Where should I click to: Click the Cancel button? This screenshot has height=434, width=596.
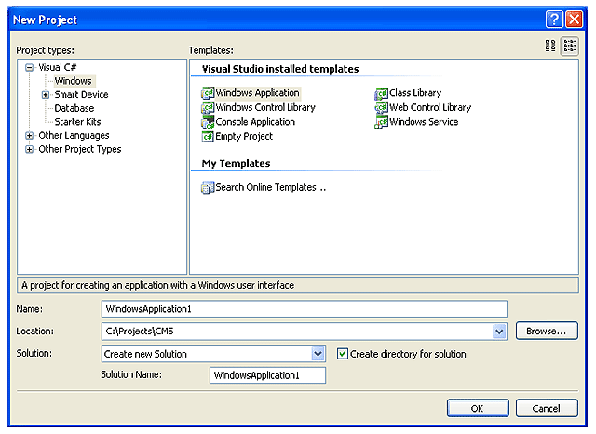click(x=547, y=408)
